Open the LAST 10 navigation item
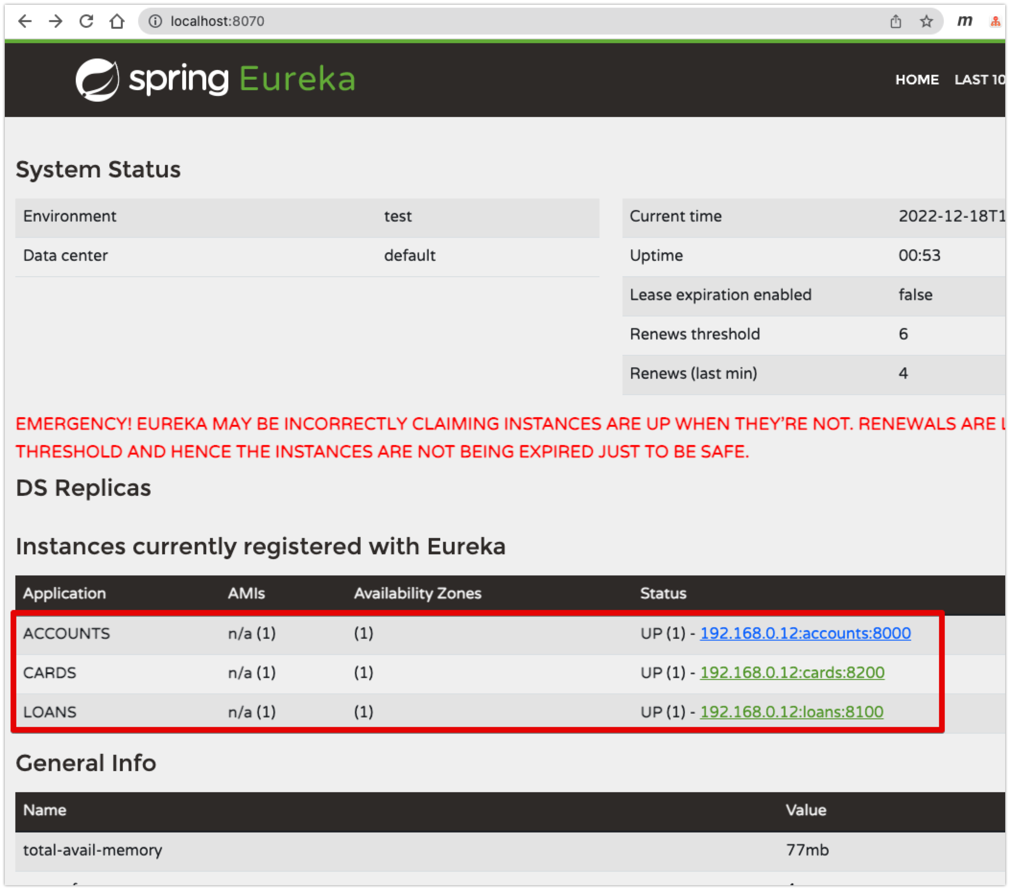1010x890 pixels. tap(979, 80)
